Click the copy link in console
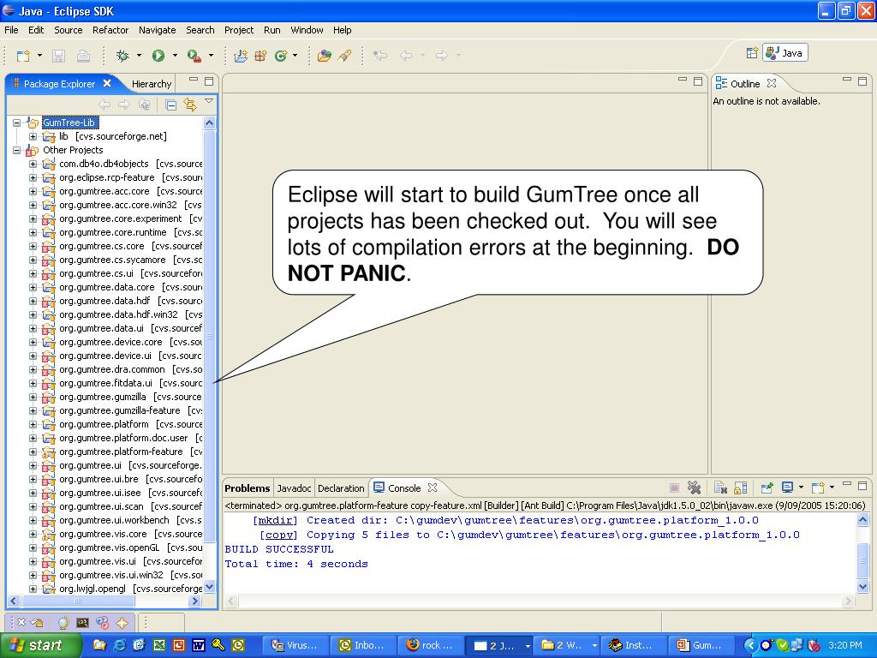The image size is (877, 658). click(278, 535)
